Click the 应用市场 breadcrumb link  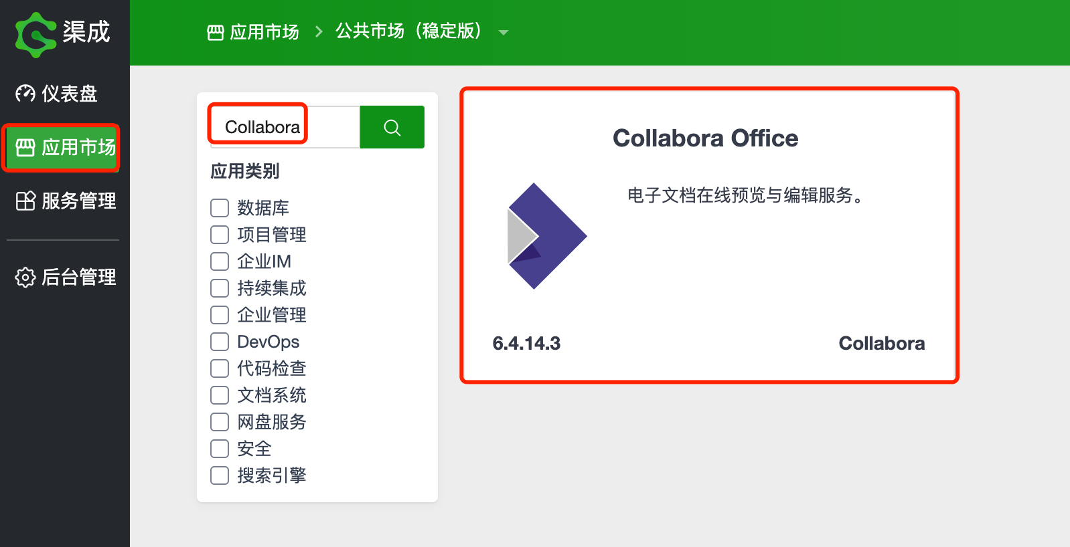(x=264, y=32)
